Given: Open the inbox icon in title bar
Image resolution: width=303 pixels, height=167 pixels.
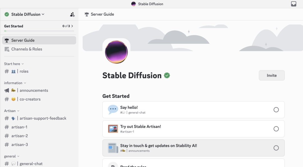Looking at the screenshot, I should 293,4.
